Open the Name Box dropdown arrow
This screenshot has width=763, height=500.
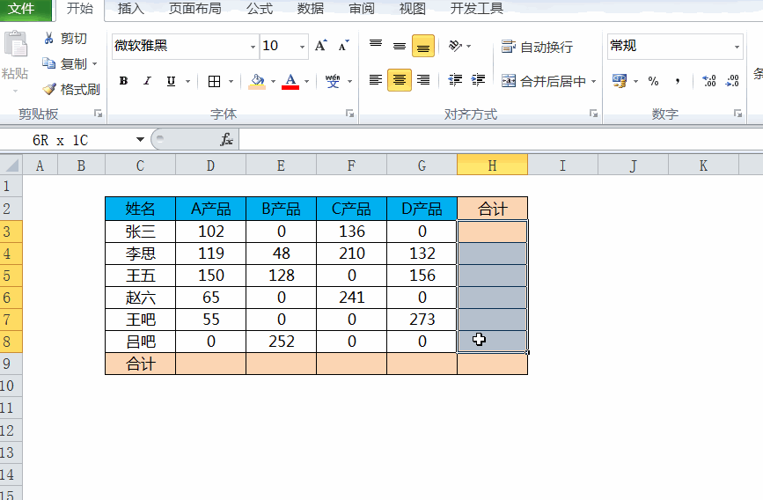(140, 140)
